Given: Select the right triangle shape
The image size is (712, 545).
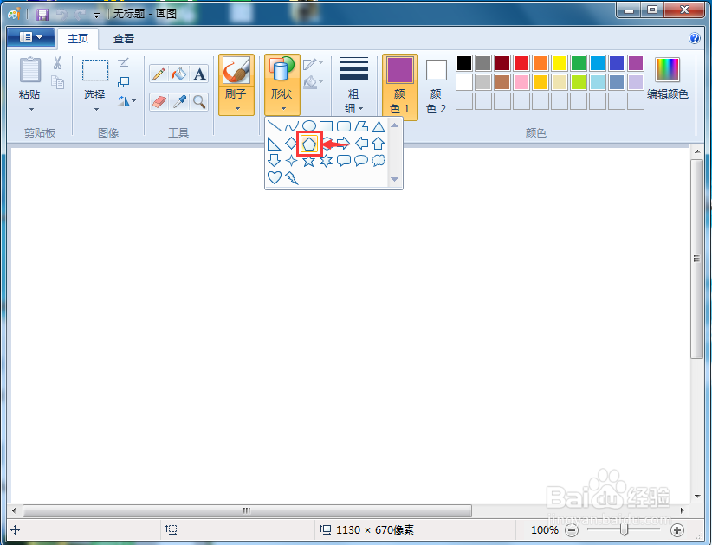Looking at the screenshot, I should click(274, 144).
